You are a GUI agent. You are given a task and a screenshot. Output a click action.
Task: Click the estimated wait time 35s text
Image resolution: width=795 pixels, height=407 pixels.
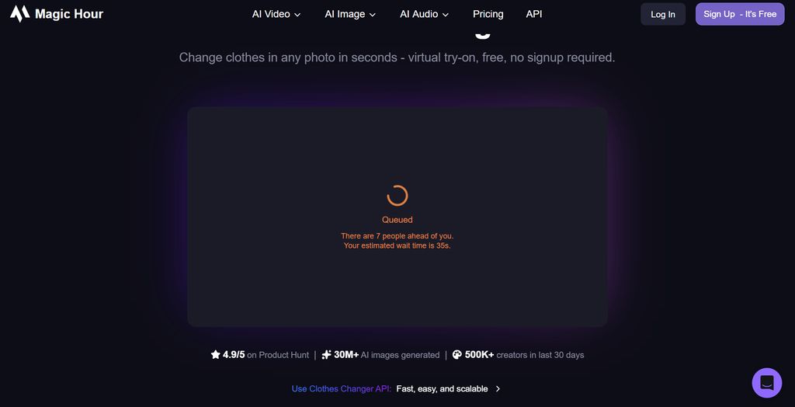pos(397,245)
